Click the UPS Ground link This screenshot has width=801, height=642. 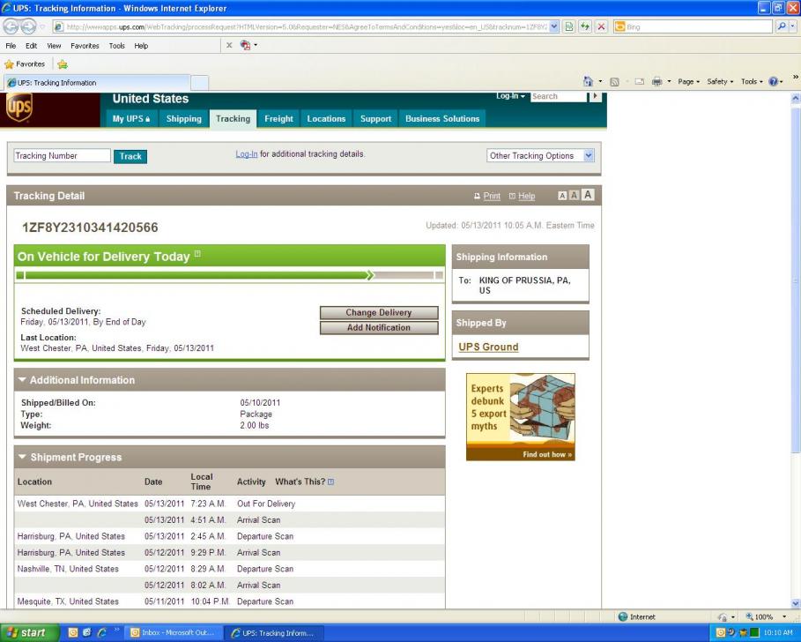coord(488,347)
